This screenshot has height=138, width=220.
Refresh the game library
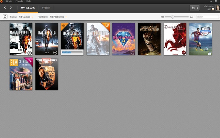tap(5, 17)
